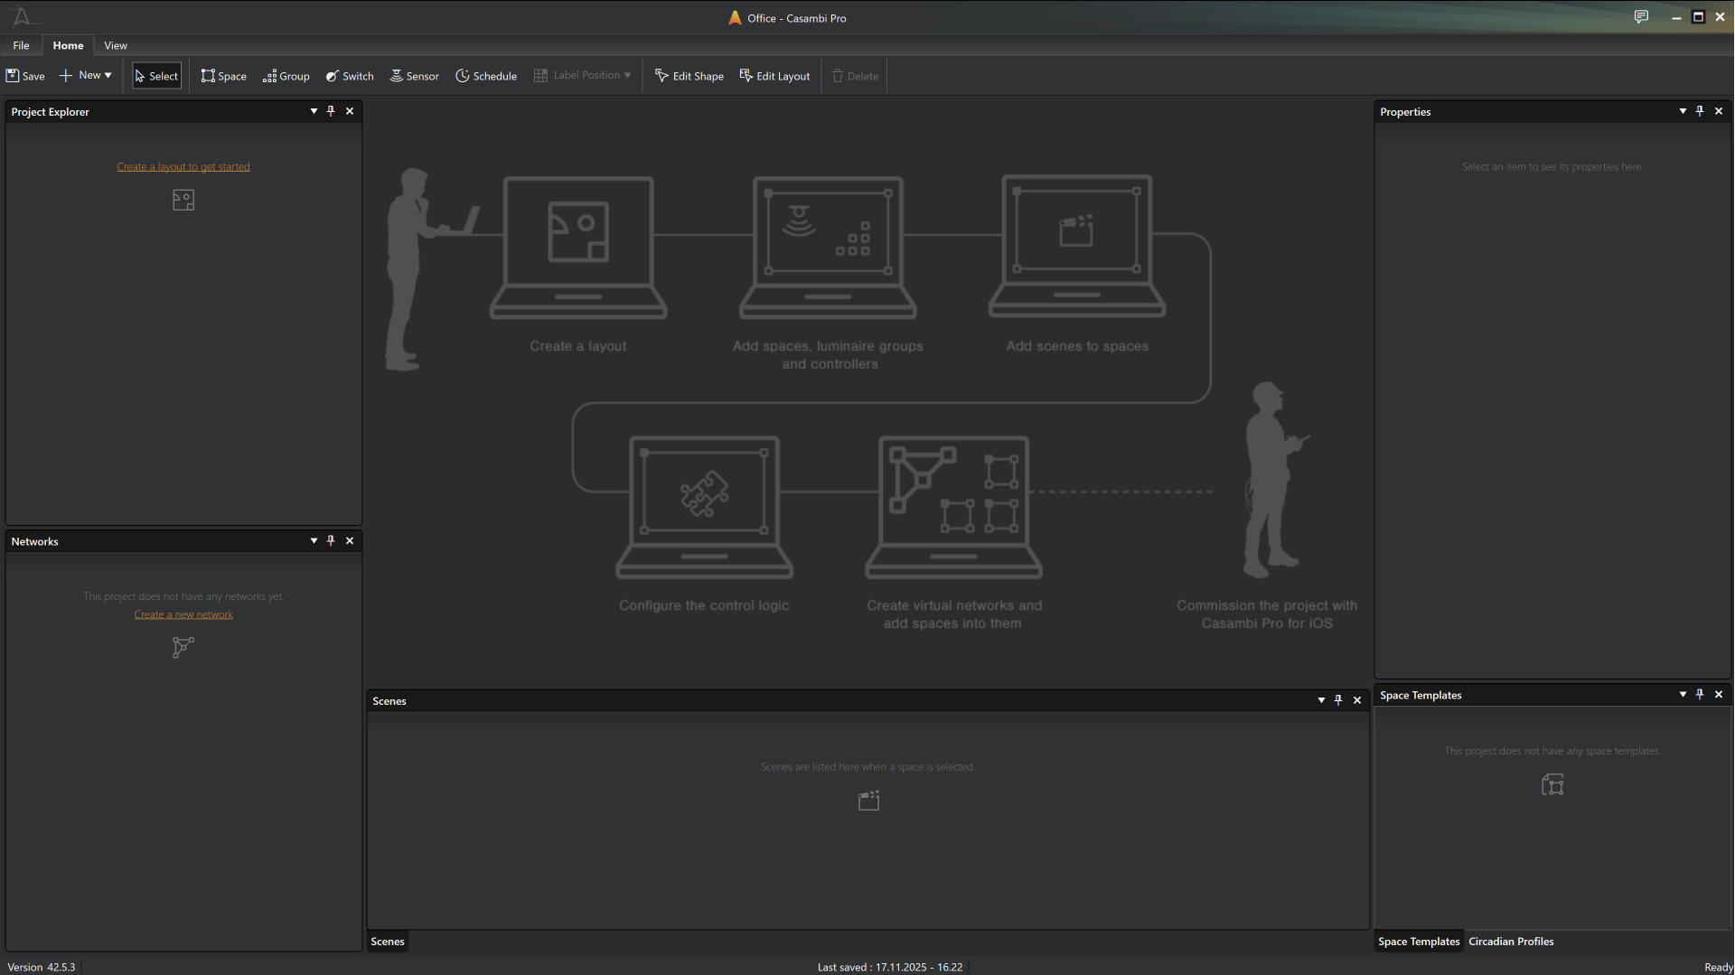Select the Group tool
1735x975 pixels.
286,76
